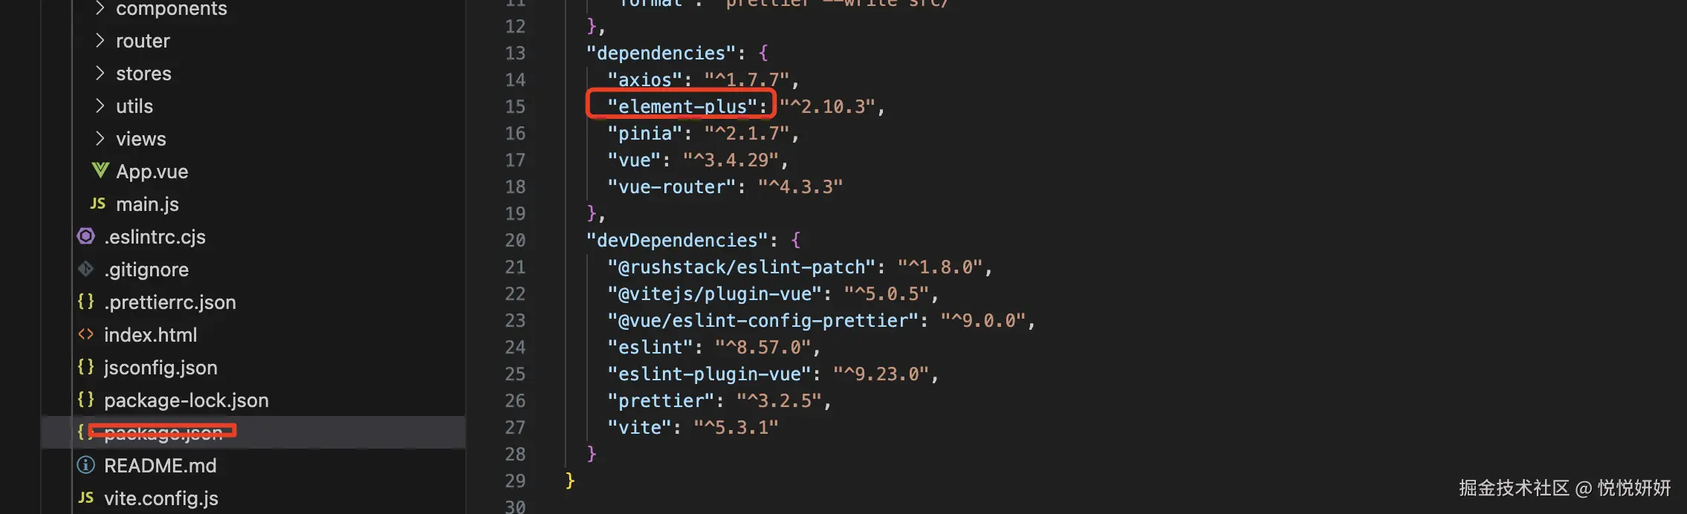The height and width of the screenshot is (514, 1687).
Task: Click the "element-plus" dependency key
Action: point(682,106)
